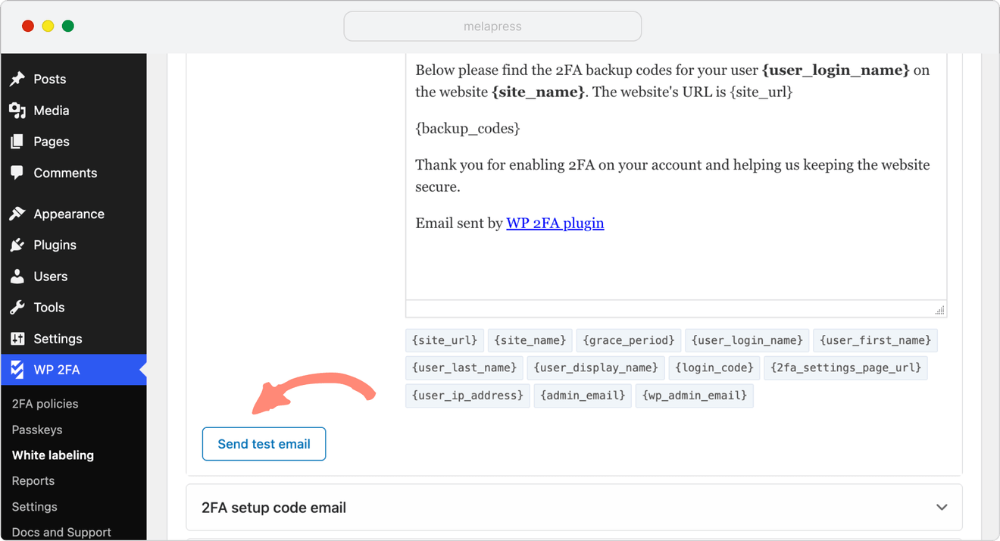Click the green maximize window button
1000x541 pixels.
(68, 27)
